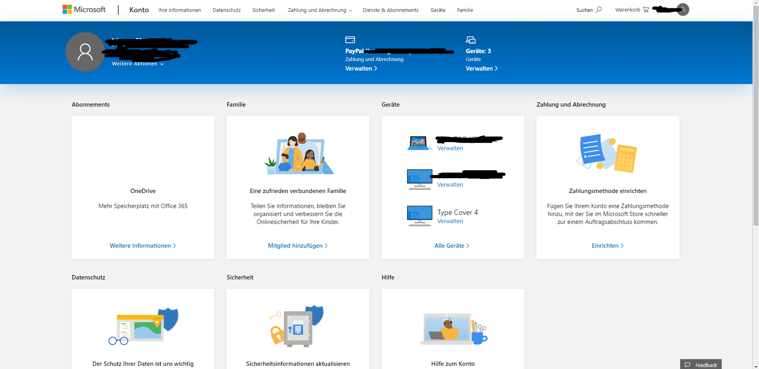Open the search magnifier icon
Viewport: 759px width, 369px height.
[598, 10]
